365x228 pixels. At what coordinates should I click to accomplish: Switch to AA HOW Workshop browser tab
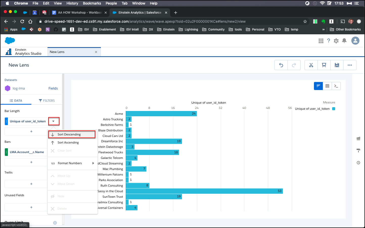79,13
